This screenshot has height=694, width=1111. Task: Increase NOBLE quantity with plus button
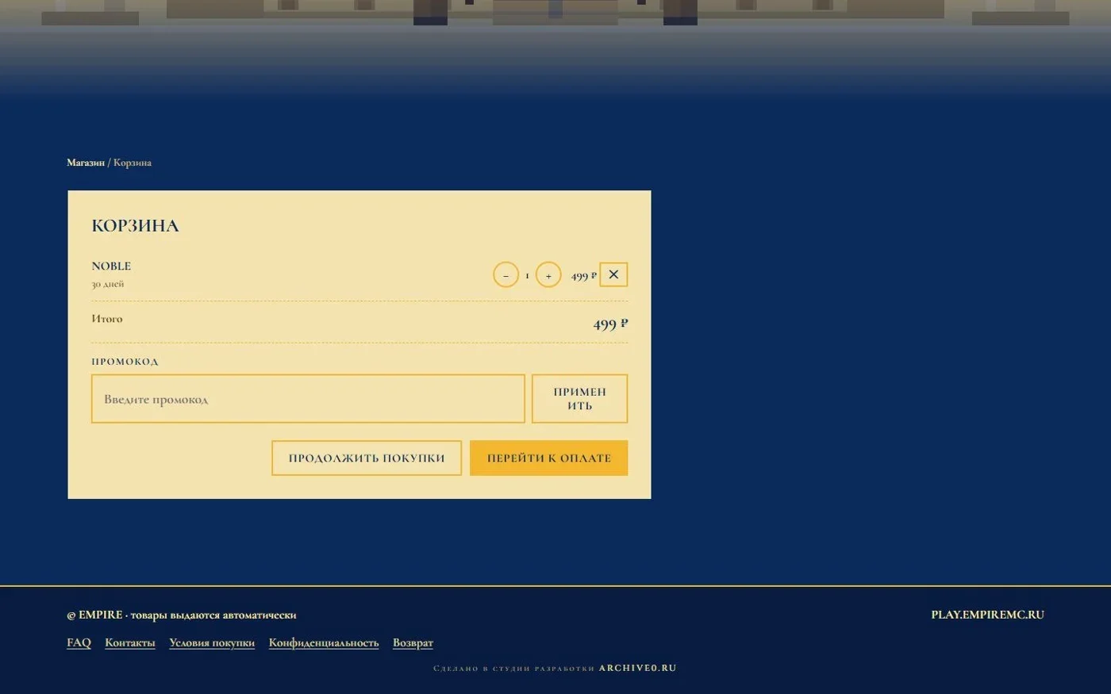[548, 275]
